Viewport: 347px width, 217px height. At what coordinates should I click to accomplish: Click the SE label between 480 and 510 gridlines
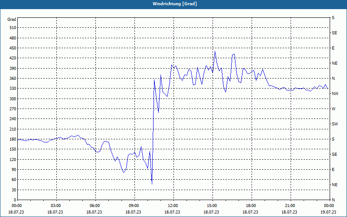334,33
